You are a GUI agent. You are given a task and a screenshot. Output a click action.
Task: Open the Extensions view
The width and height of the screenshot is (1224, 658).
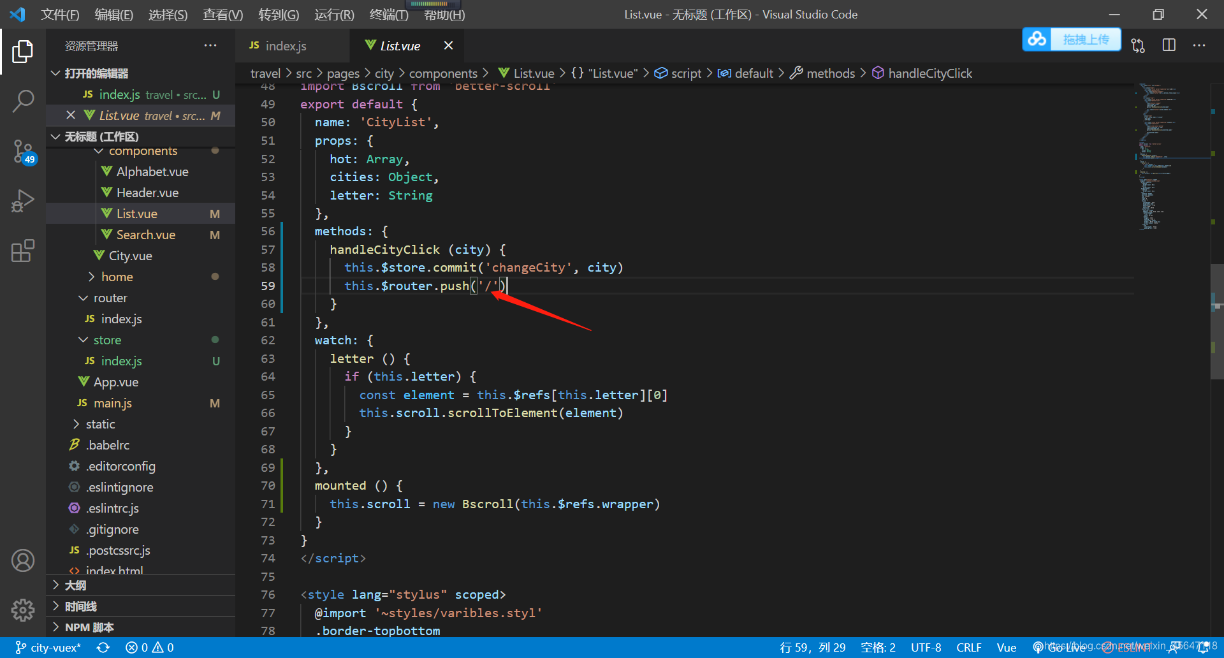coord(23,251)
